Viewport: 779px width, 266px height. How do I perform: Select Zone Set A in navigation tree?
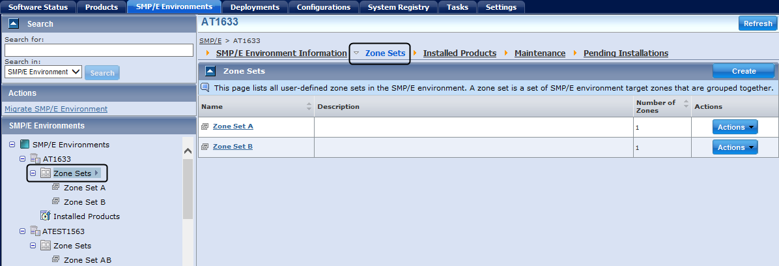click(x=85, y=188)
